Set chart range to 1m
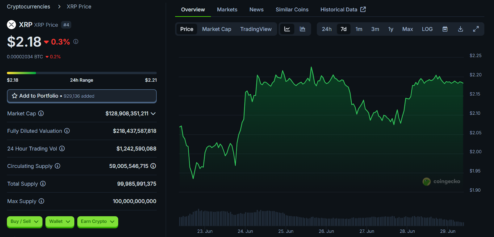Image resolution: width=494 pixels, height=237 pixels. (x=359, y=29)
